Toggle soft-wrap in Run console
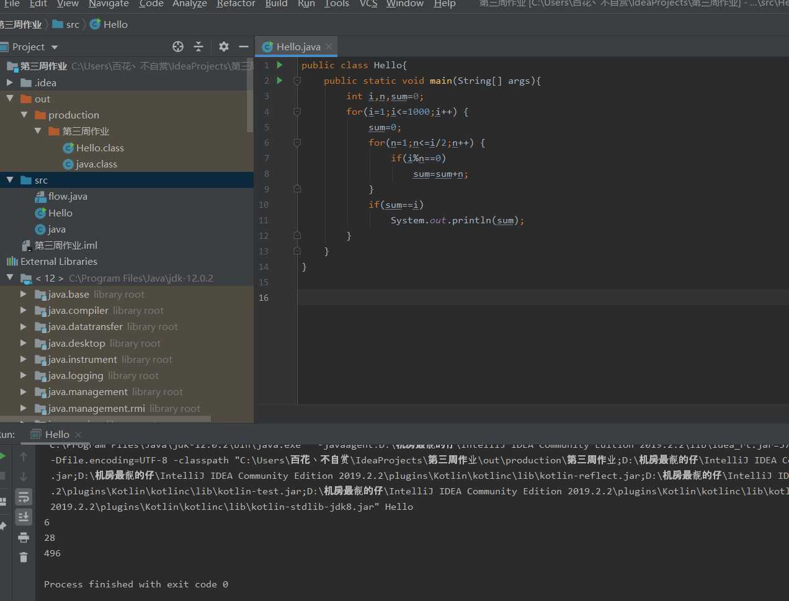The width and height of the screenshot is (789, 601). tap(24, 497)
